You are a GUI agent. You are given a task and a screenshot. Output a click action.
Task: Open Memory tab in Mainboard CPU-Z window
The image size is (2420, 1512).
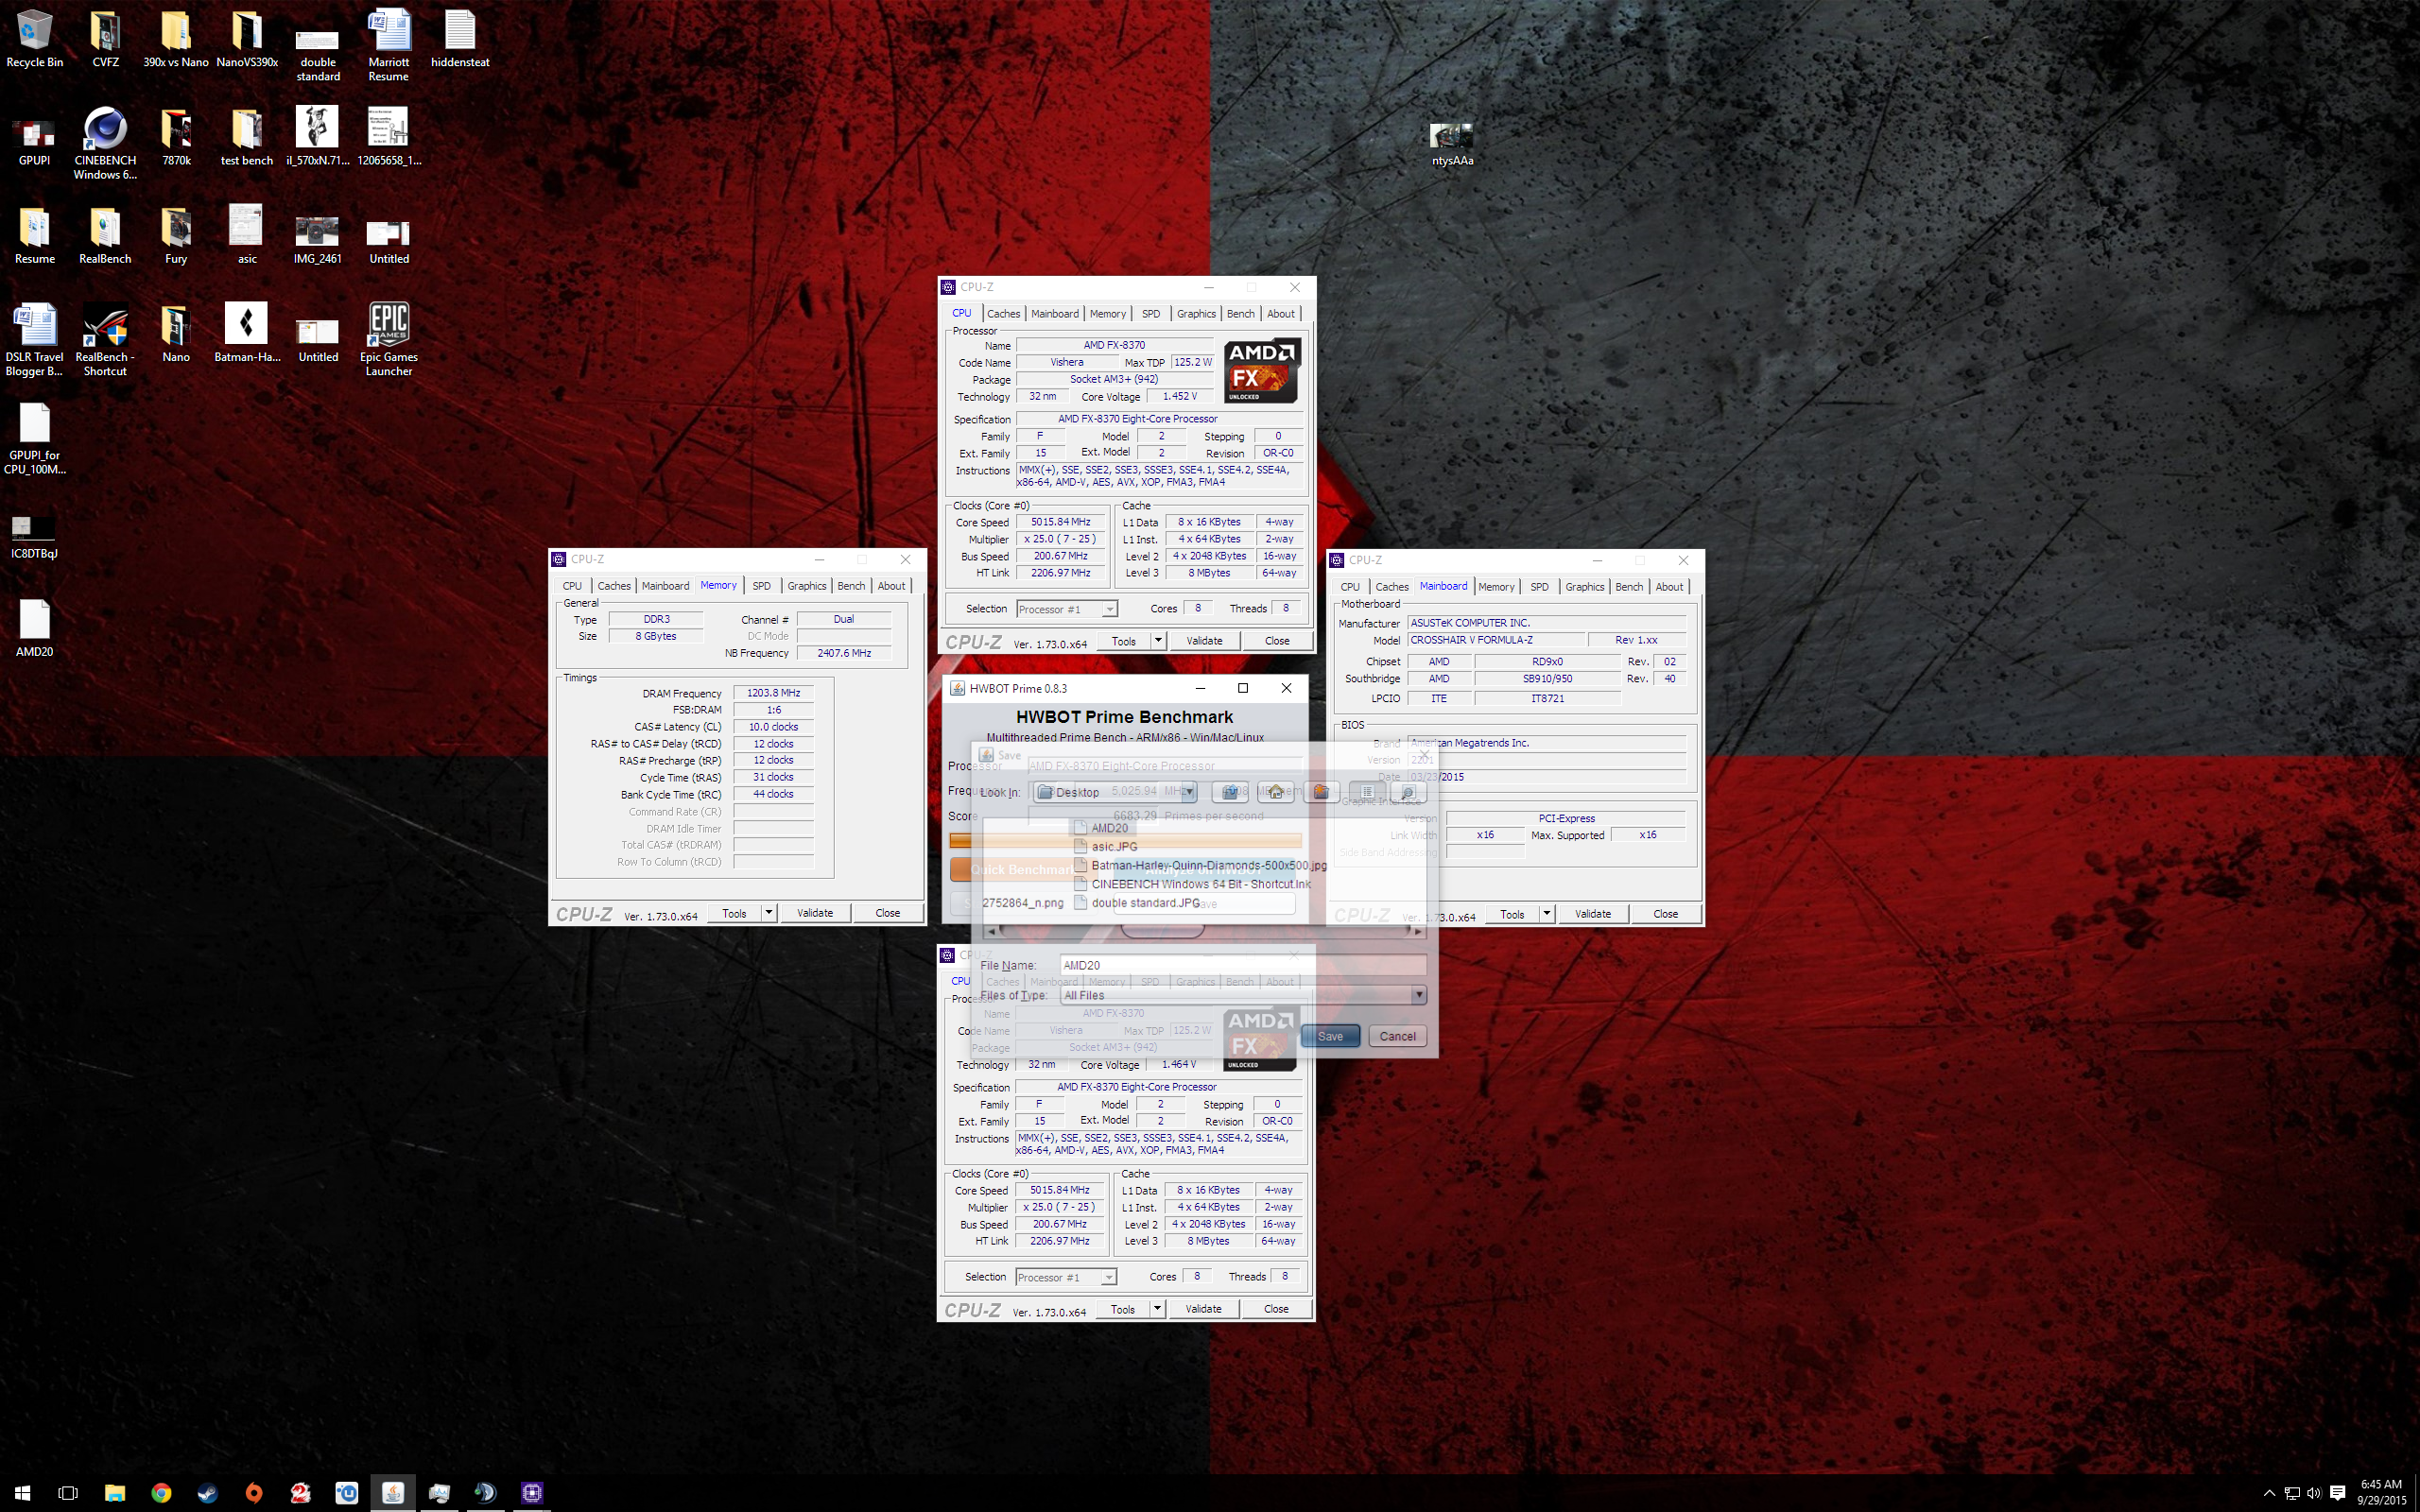click(1496, 587)
